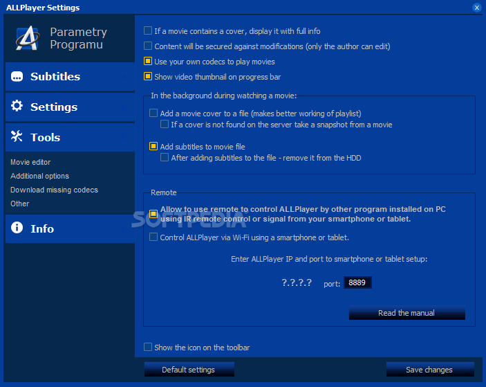Click Default settings button
This screenshot has height=387, width=486.
tap(189, 369)
